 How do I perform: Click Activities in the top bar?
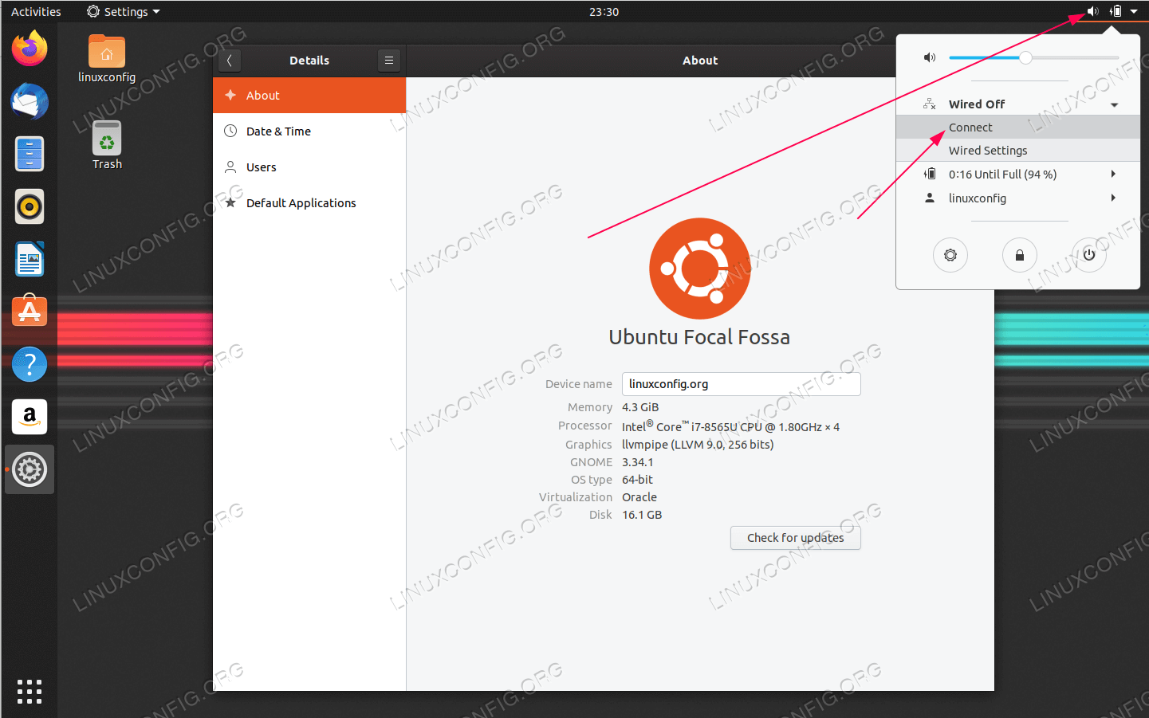pos(36,11)
